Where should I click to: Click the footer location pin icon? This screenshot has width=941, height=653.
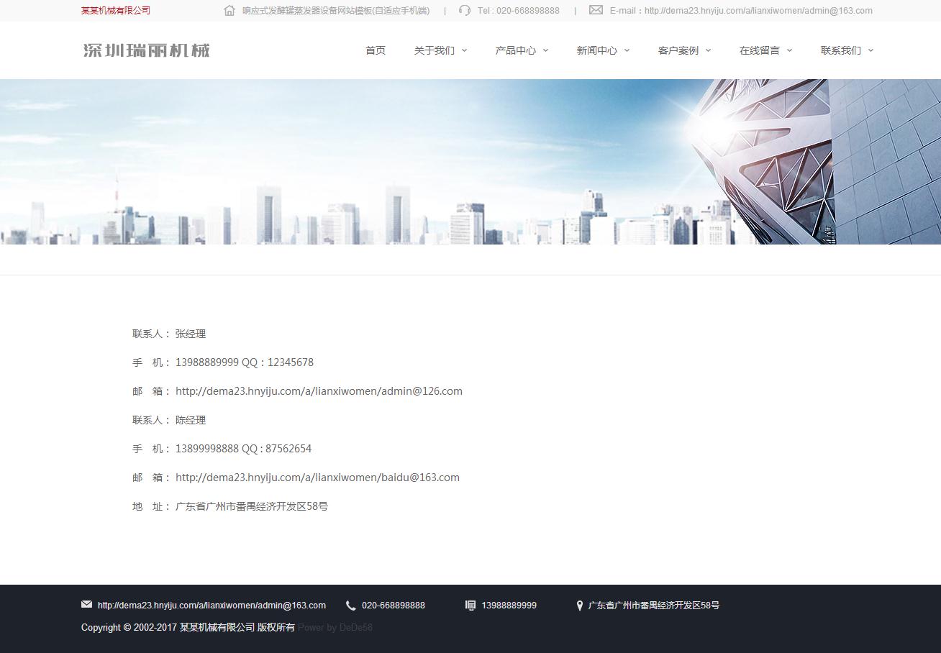[579, 606]
